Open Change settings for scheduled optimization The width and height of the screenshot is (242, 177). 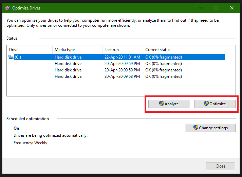210,128
